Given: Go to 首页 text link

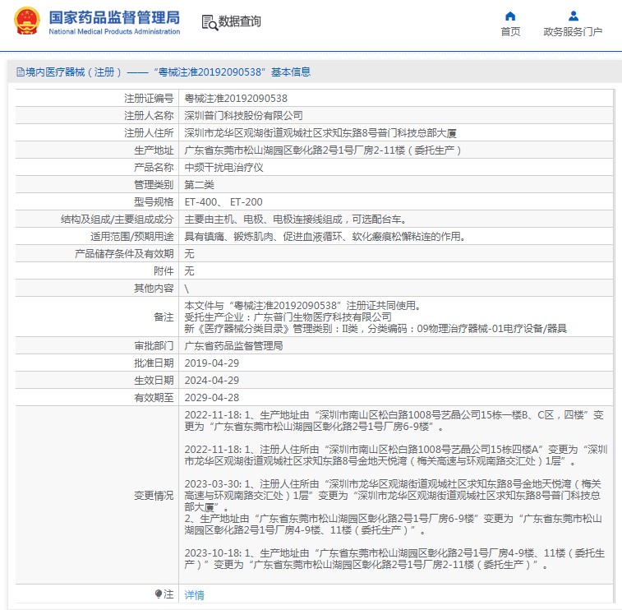Looking at the screenshot, I should 510,32.
